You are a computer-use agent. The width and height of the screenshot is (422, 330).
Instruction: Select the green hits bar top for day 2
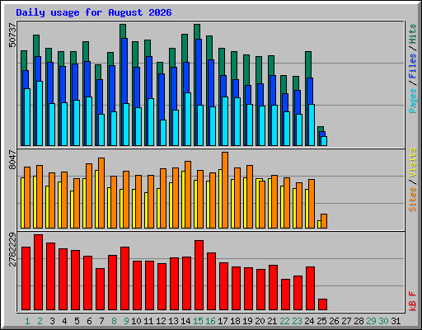click(36, 45)
